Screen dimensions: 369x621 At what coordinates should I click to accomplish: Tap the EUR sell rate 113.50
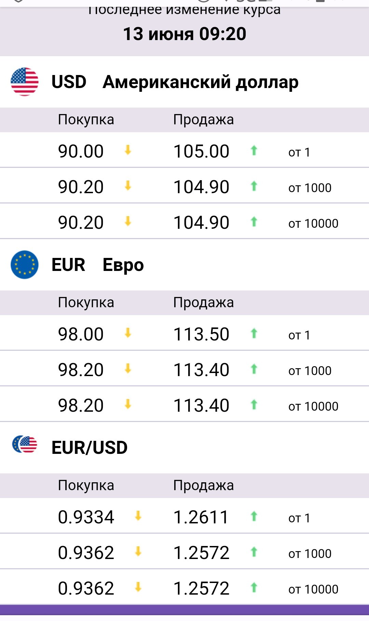[x=201, y=334]
